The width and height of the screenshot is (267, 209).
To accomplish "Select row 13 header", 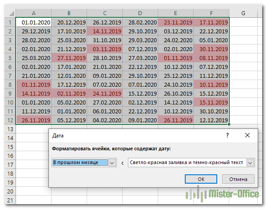I will click(x=9, y=129).
